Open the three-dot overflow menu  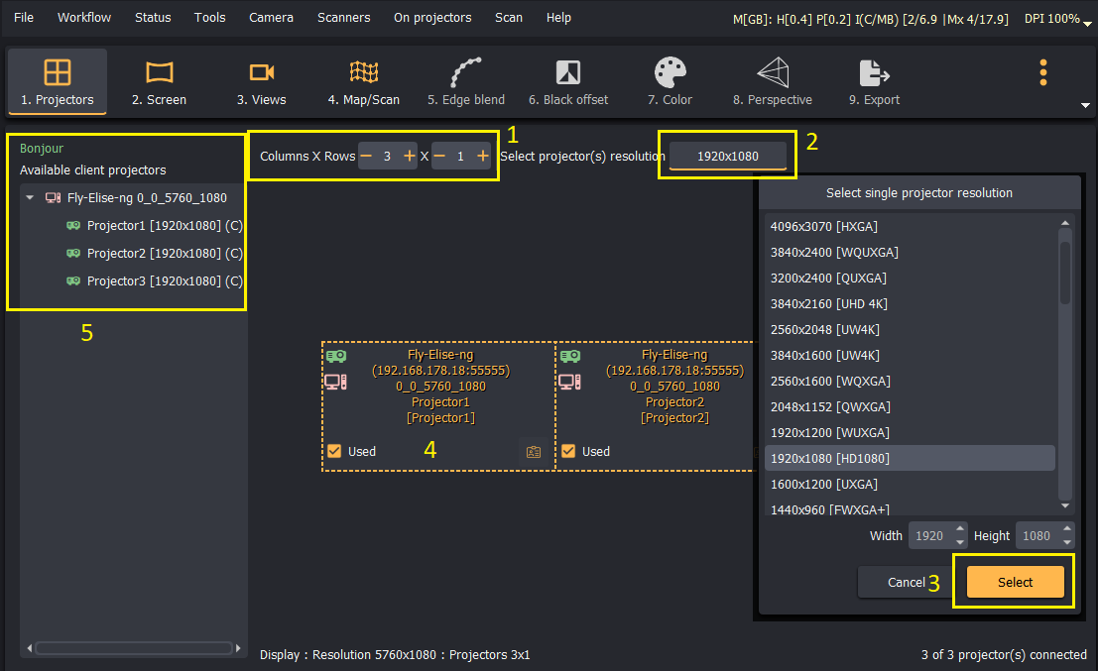click(x=1042, y=72)
